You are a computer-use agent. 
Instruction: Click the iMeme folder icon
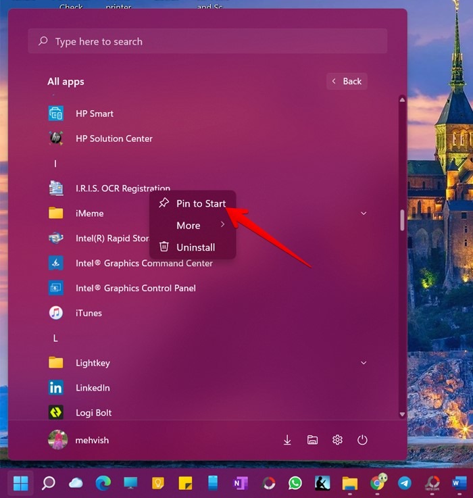(x=56, y=213)
